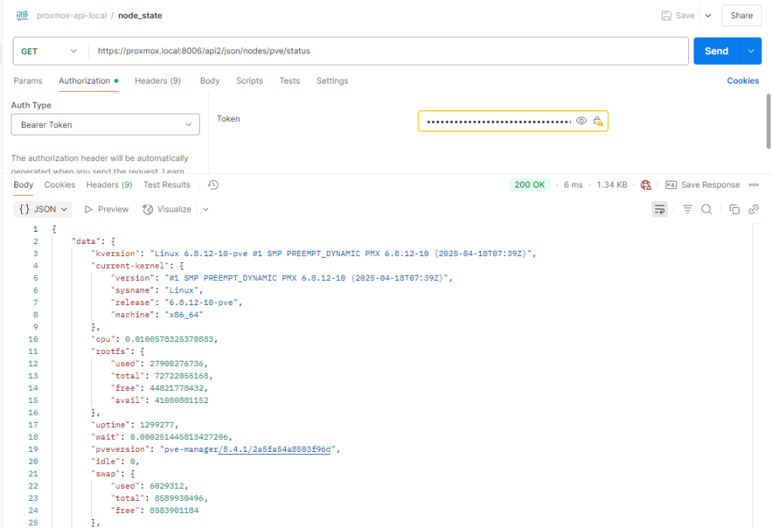This screenshot has width=772, height=528.
Task: Click the "wait" value in response
Action: click(179, 437)
